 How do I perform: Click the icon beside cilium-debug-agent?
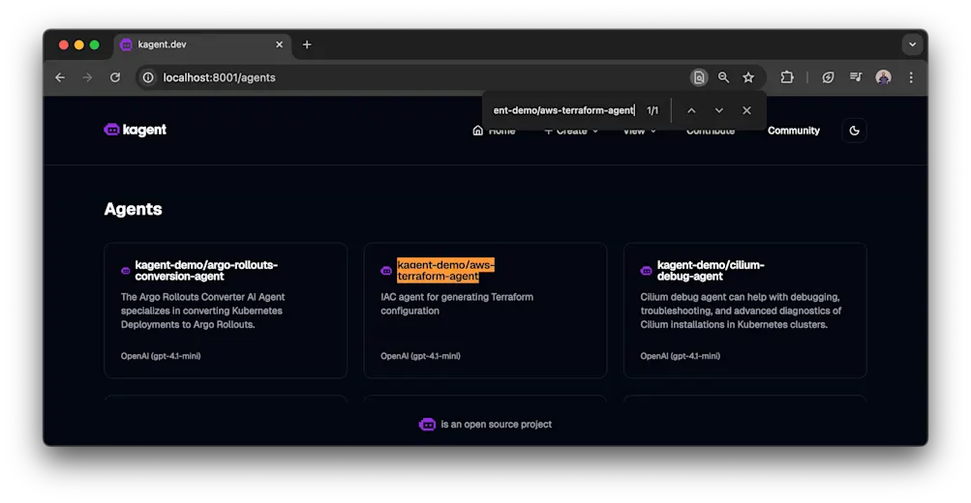646,271
